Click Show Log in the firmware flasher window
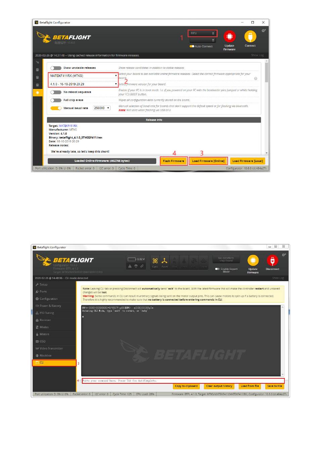 [258, 55]
